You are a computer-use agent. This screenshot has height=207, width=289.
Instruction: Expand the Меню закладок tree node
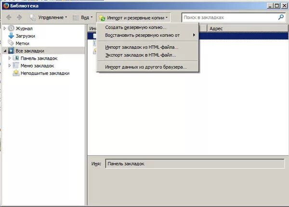coord(10,65)
